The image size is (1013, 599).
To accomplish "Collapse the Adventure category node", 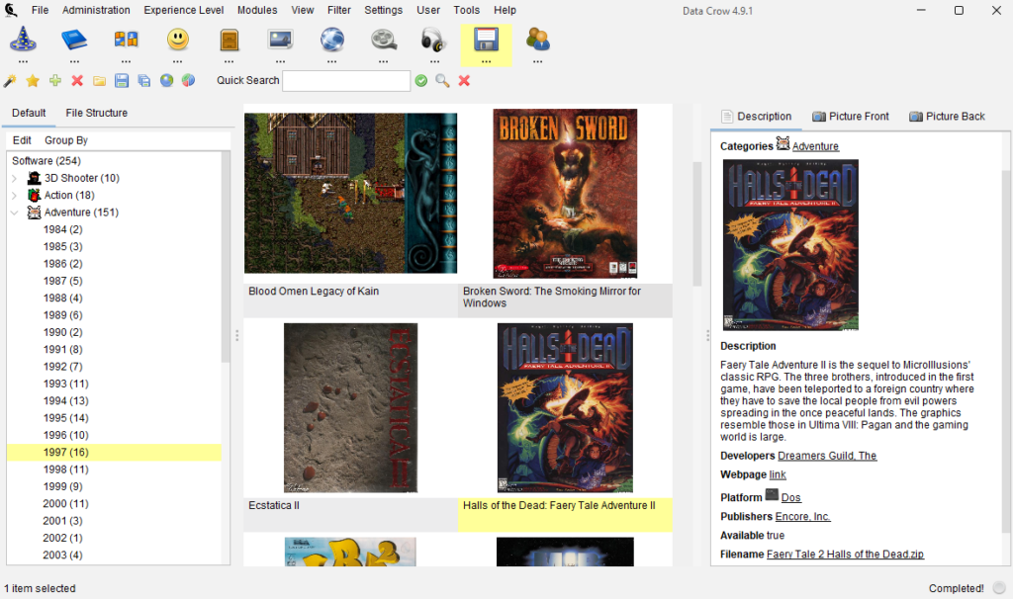I will coord(14,213).
